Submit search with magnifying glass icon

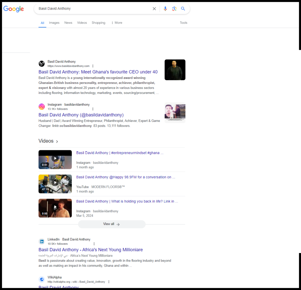tap(183, 9)
